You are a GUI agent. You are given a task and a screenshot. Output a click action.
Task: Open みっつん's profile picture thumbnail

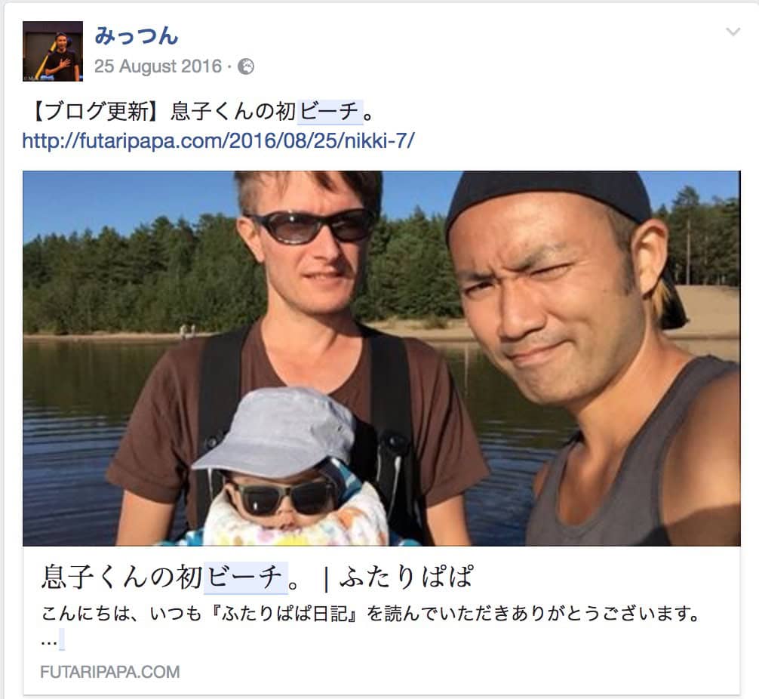pos(53,51)
